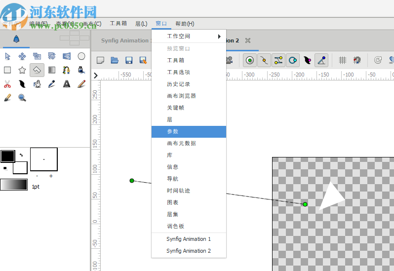Click the toolbox panel tab icon
The width and height of the screenshot is (394, 271).
16,39
